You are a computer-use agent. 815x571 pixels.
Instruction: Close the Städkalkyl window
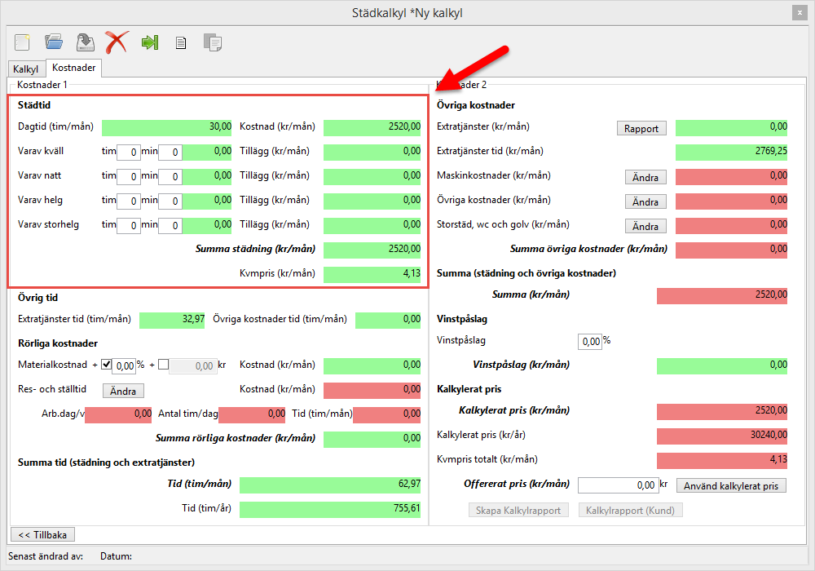798,12
